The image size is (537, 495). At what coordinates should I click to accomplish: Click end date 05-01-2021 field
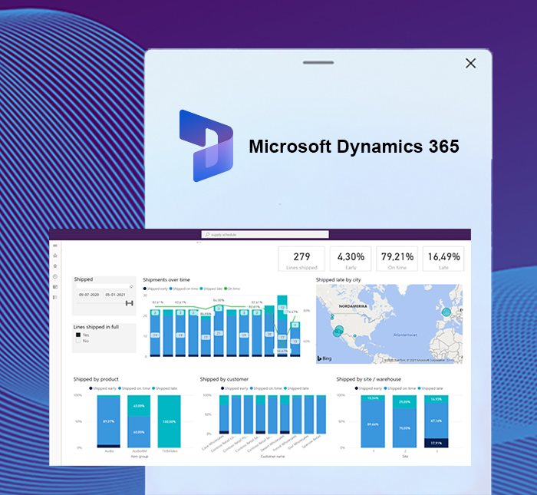point(115,295)
